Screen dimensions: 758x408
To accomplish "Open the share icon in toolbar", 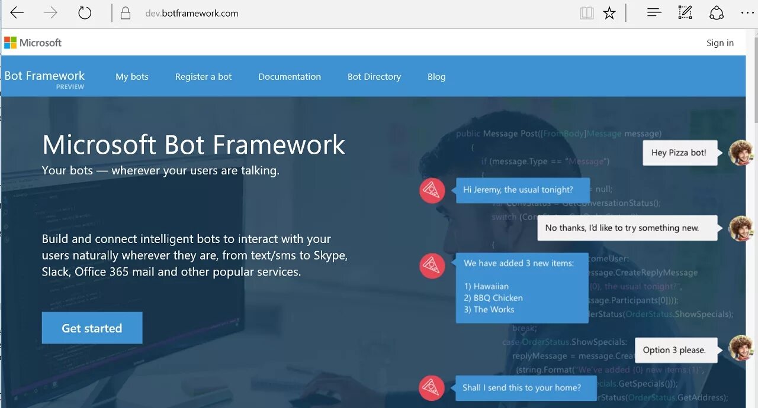I will click(x=717, y=13).
